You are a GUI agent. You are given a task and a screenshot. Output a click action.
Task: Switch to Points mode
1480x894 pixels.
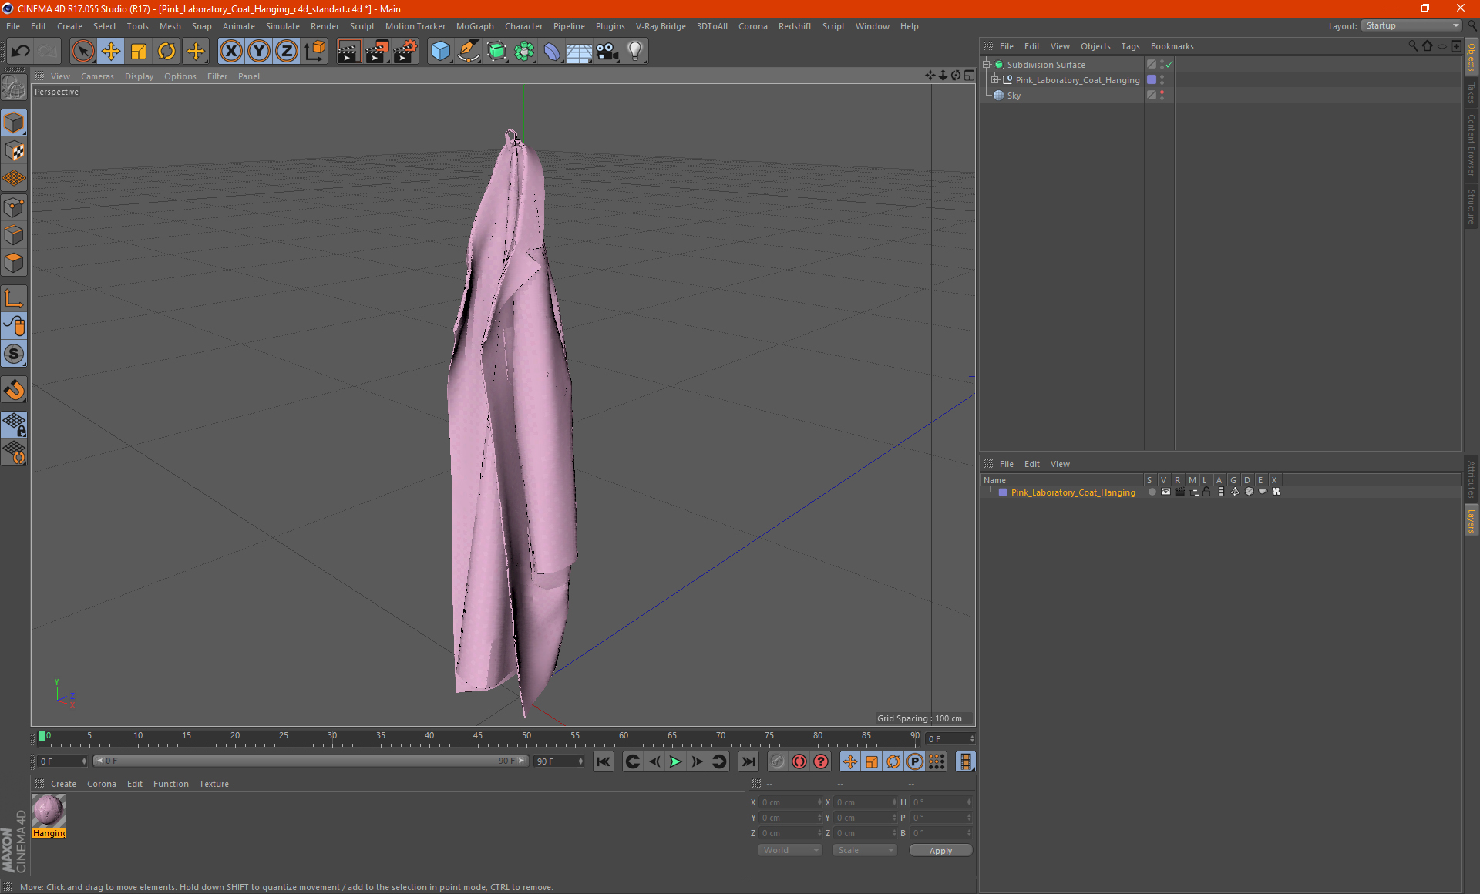pyautogui.click(x=14, y=207)
